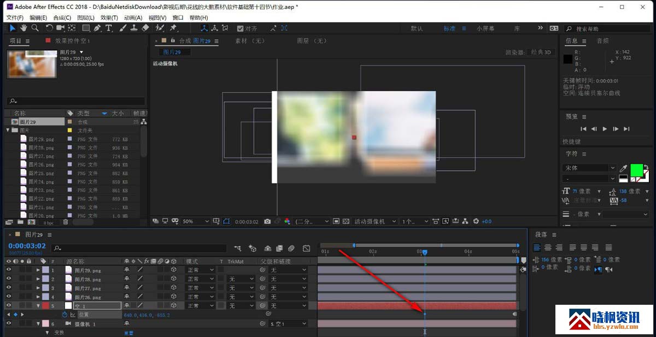Image resolution: width=656 pixels, height=337 pixels.
Task: Click the local axis mode icon
Action: [x=204, y=28]
